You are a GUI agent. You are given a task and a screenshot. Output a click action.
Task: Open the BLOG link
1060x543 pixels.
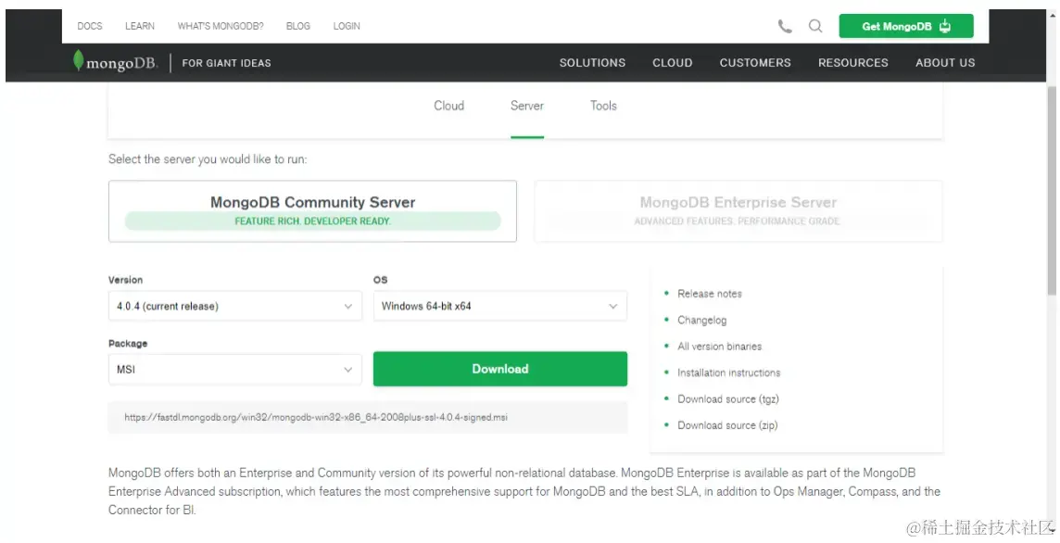pos(298,26)
